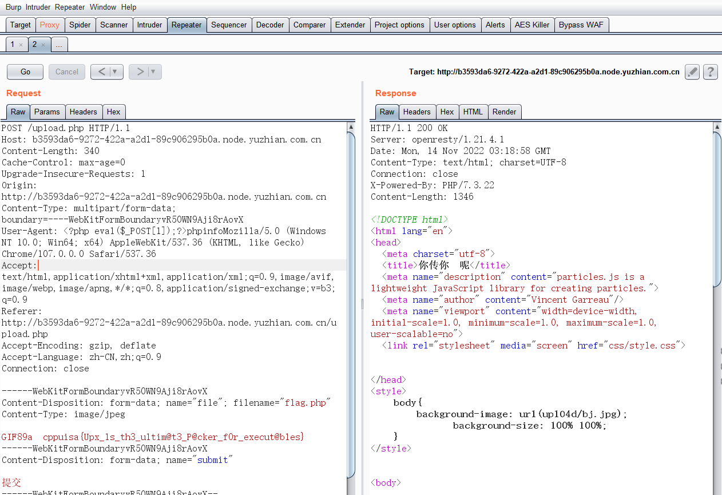The height and width of the screenshot is (495, 722).
Task: Click the X-Powered-By: PHP/7.3.22 line
Action: coord(433,185)
